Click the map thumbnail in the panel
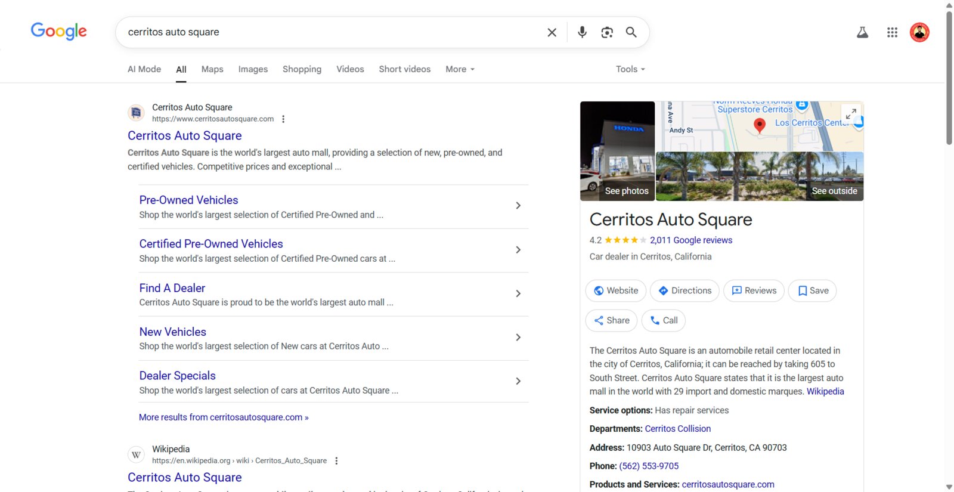Viewport: 954px width, 492px height. pyautogui.click(x=760, y=126)
